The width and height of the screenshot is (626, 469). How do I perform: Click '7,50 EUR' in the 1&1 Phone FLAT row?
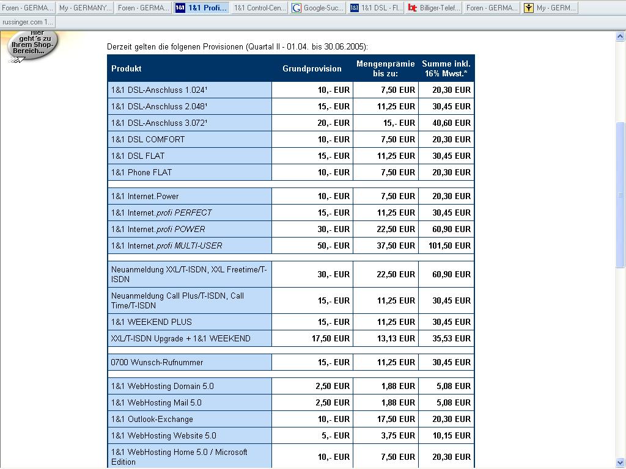pyautogui.click(x=398, y=172)
